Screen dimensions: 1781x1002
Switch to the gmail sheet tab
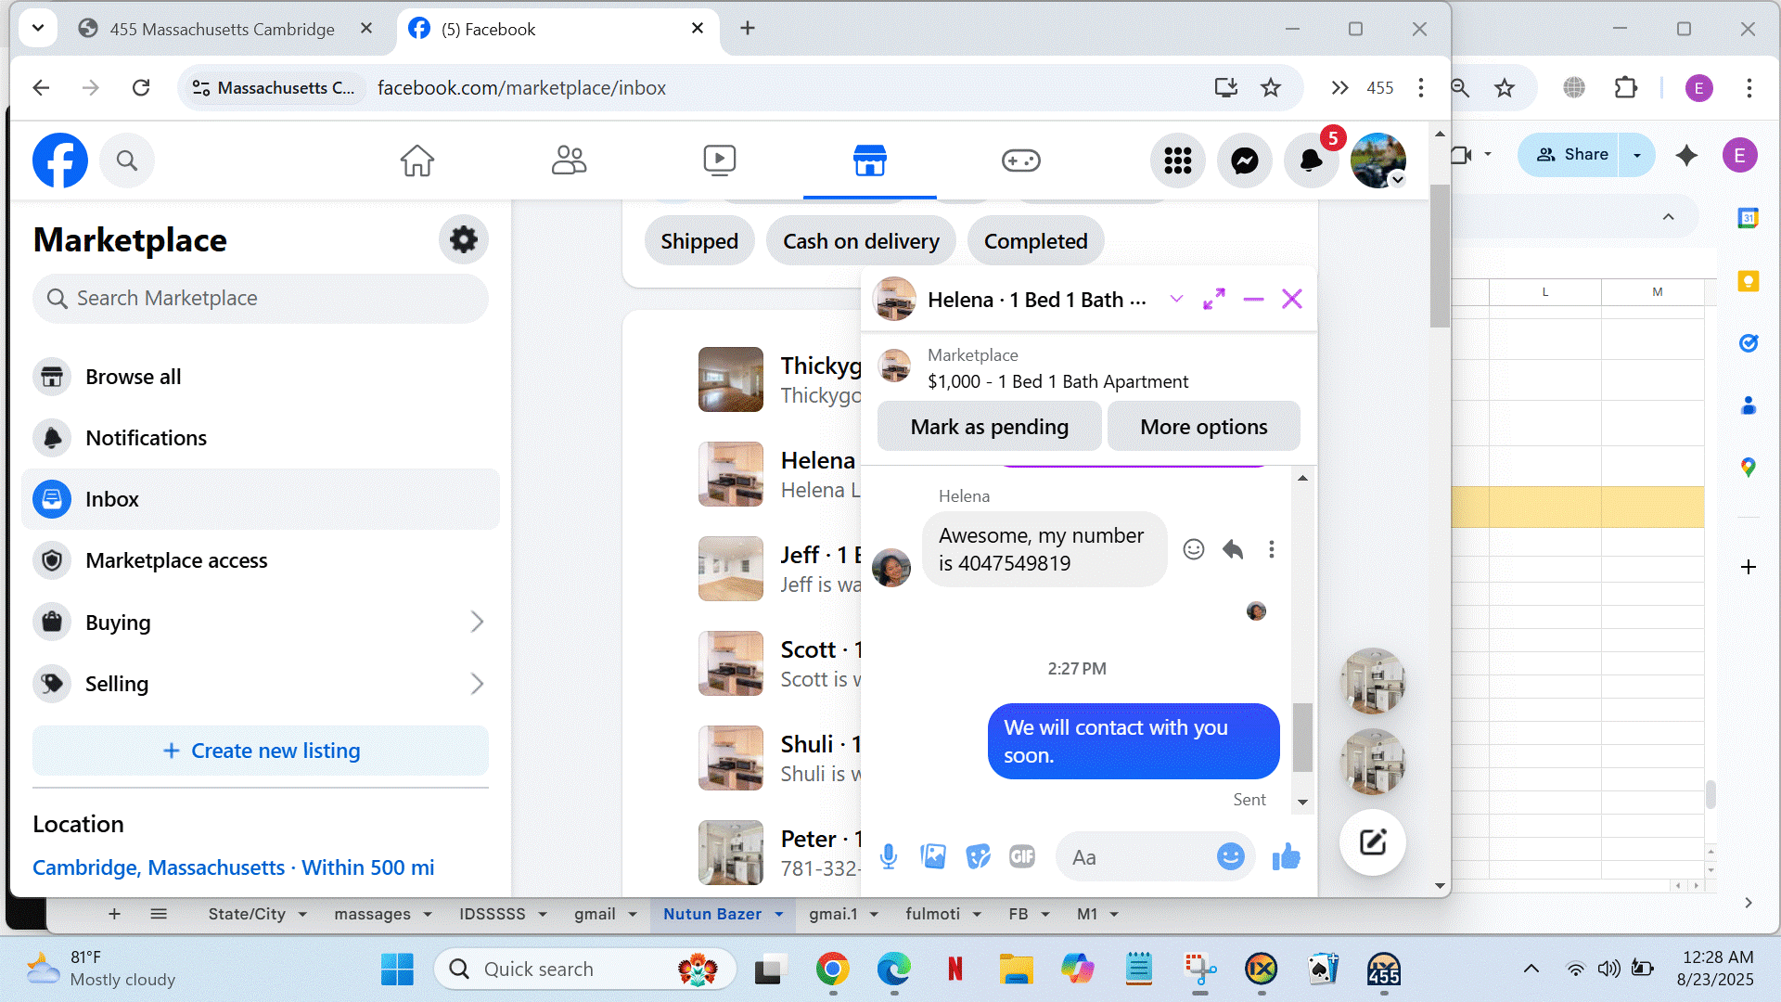(595, 914)
